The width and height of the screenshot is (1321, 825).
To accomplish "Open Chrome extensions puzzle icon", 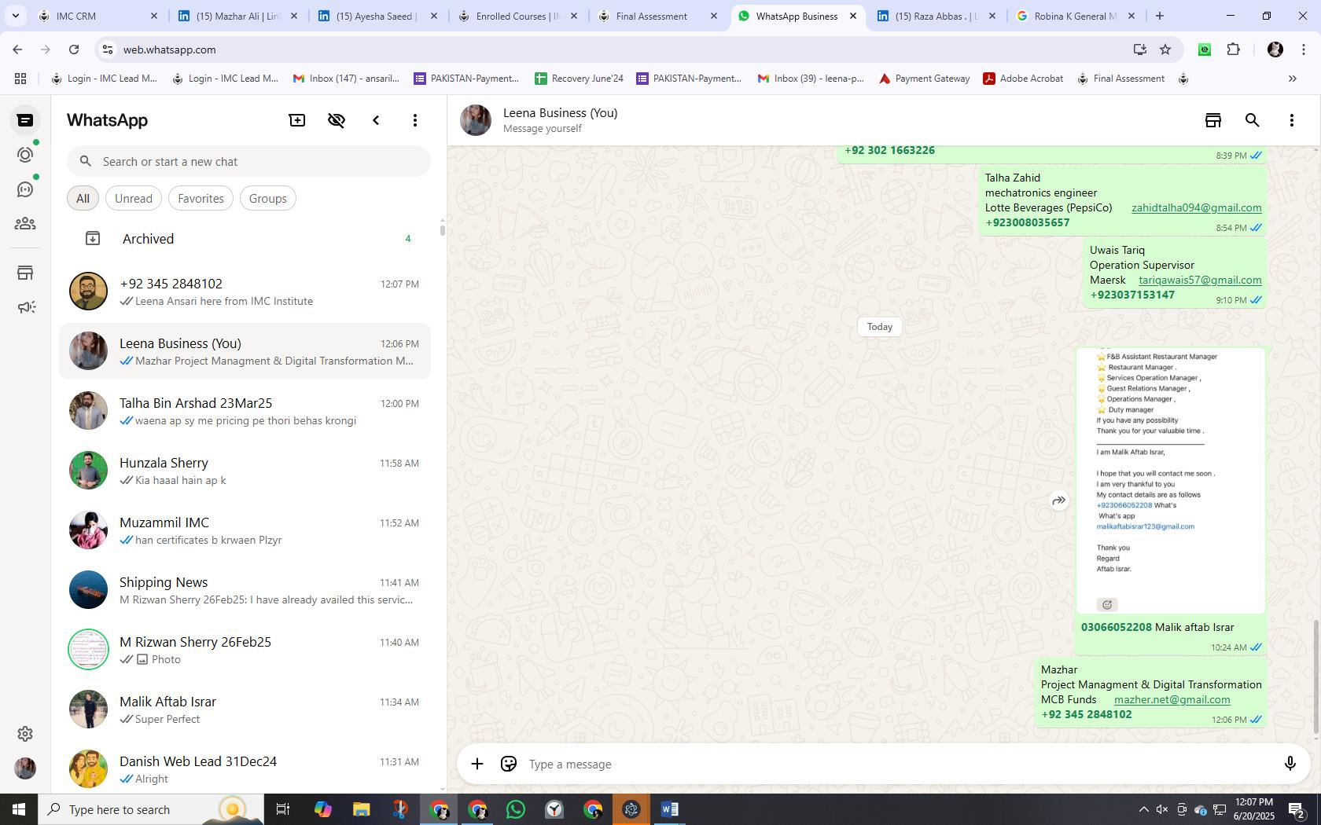I will point(1233,49).
